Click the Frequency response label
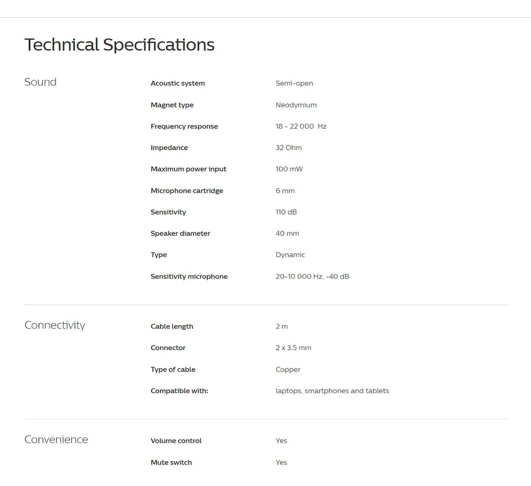 click(x=184, y=126)
